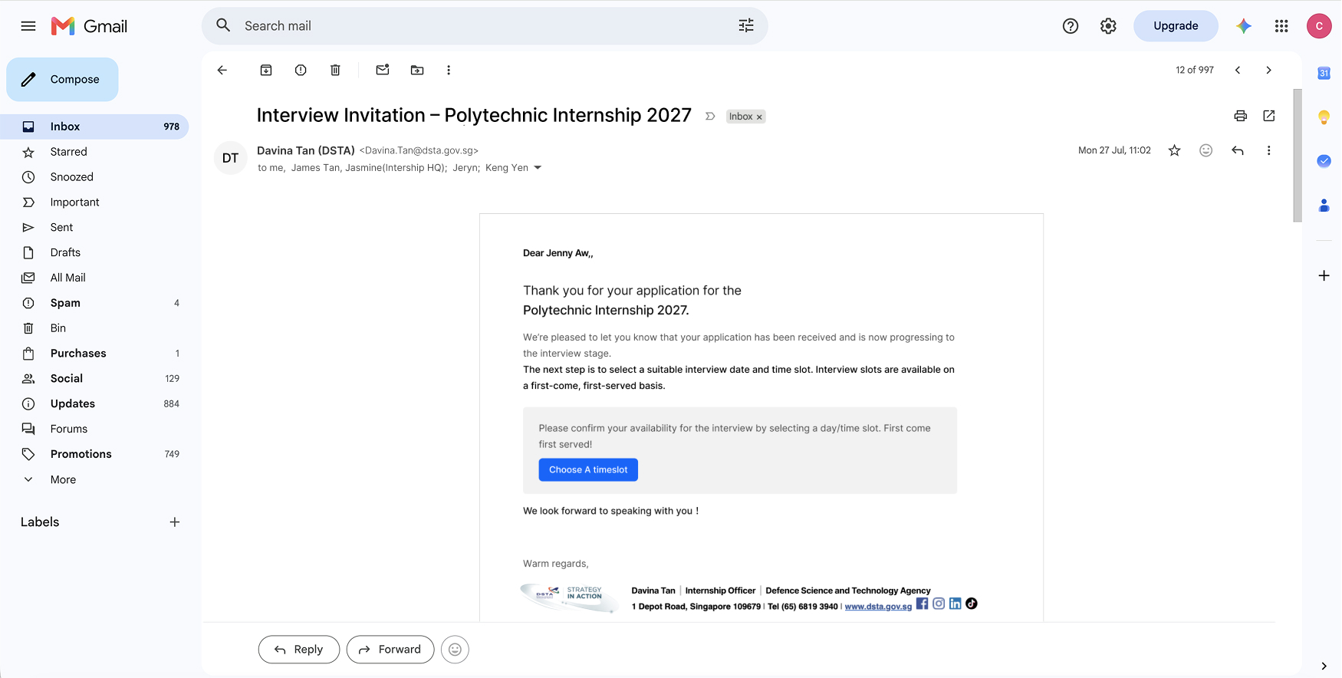Open Google Tasks side panel icon

tap(1324, 161)
